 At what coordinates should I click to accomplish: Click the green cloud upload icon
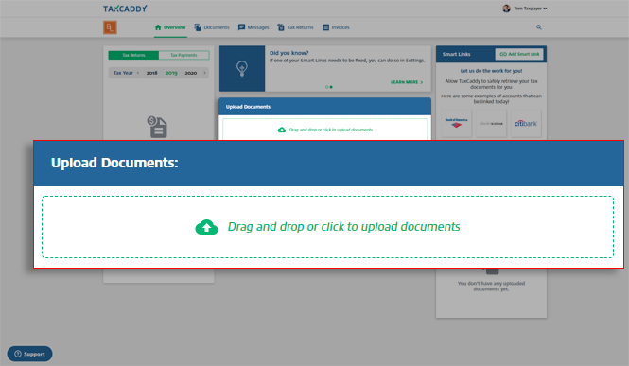[x=206, y=227]
